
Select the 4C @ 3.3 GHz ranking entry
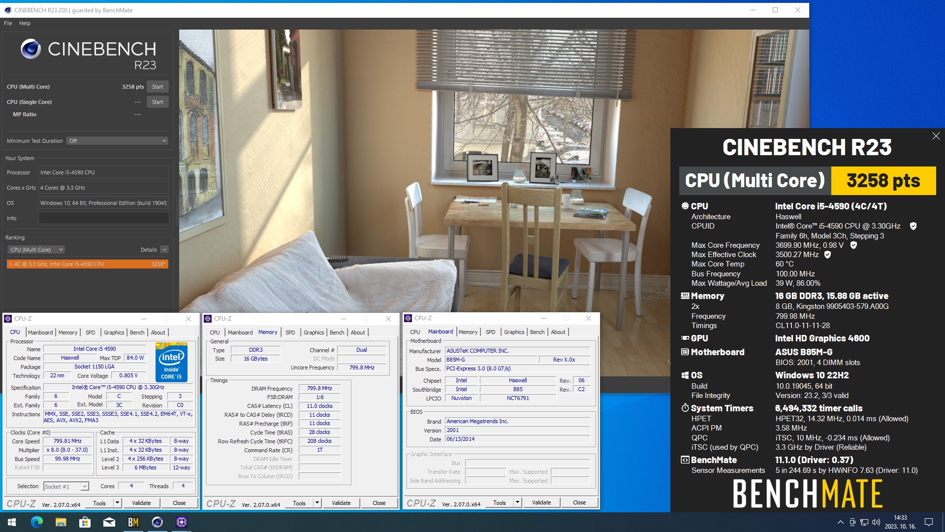pos(88,264)
